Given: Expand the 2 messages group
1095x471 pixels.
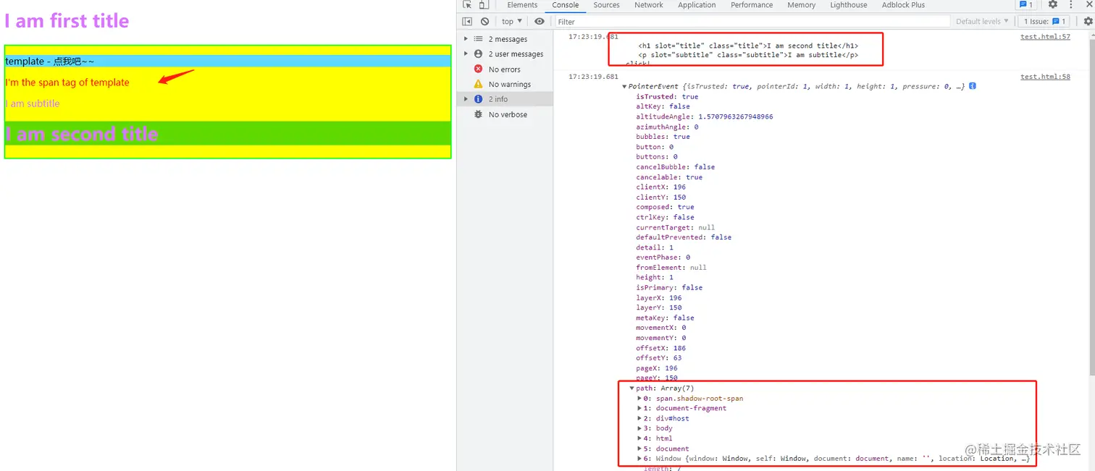Looking at the screenshot, I should click(x=466, y=39).
